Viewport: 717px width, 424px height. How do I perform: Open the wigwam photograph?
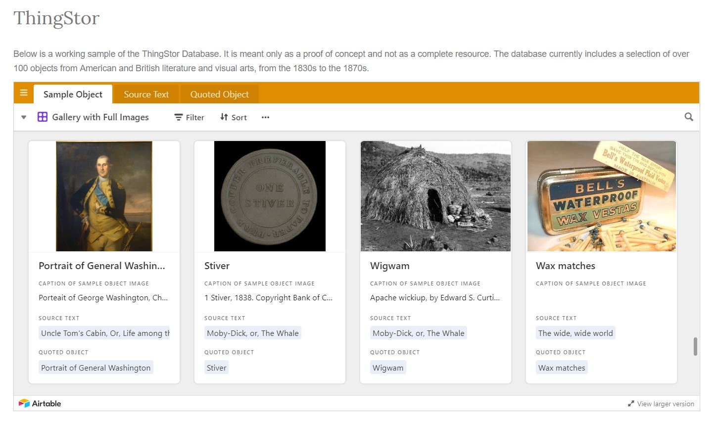tap(435, 196)
